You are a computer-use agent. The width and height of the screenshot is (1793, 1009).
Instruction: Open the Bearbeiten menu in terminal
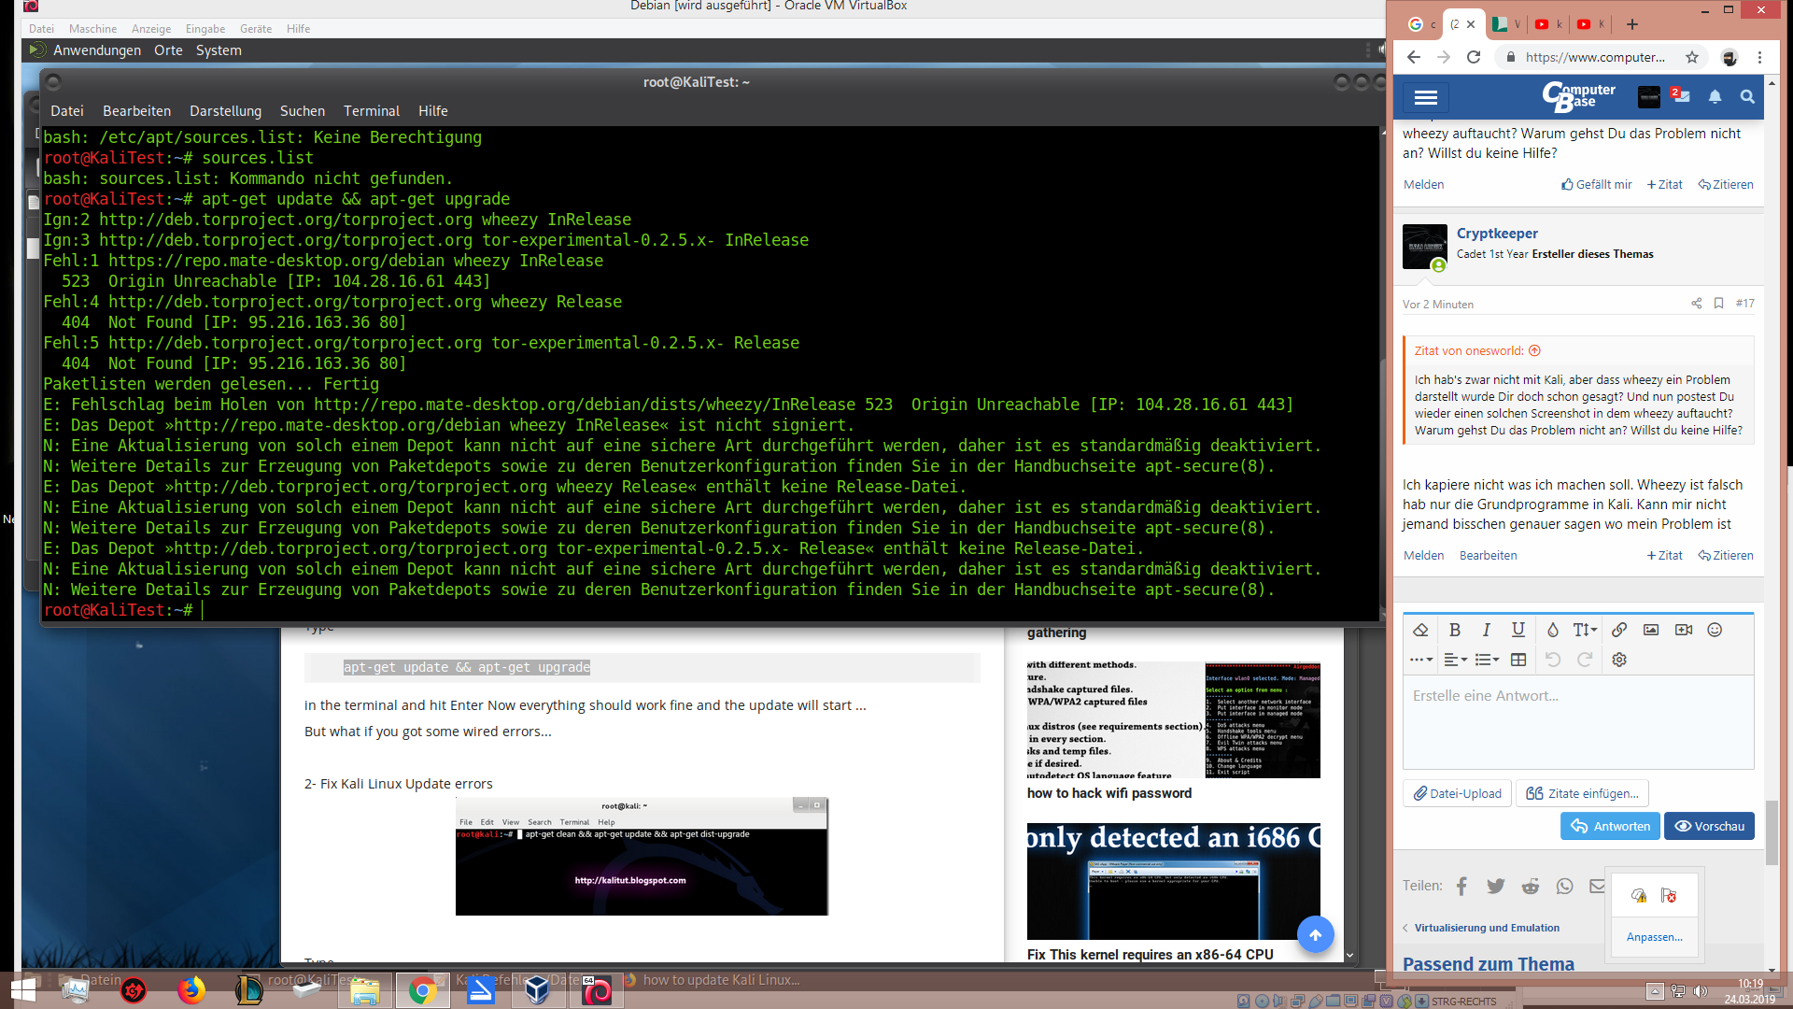pyautogui.click(x=136, y=110)
